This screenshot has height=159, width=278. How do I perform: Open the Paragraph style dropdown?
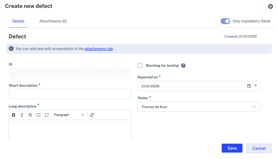tap(69, 115)
